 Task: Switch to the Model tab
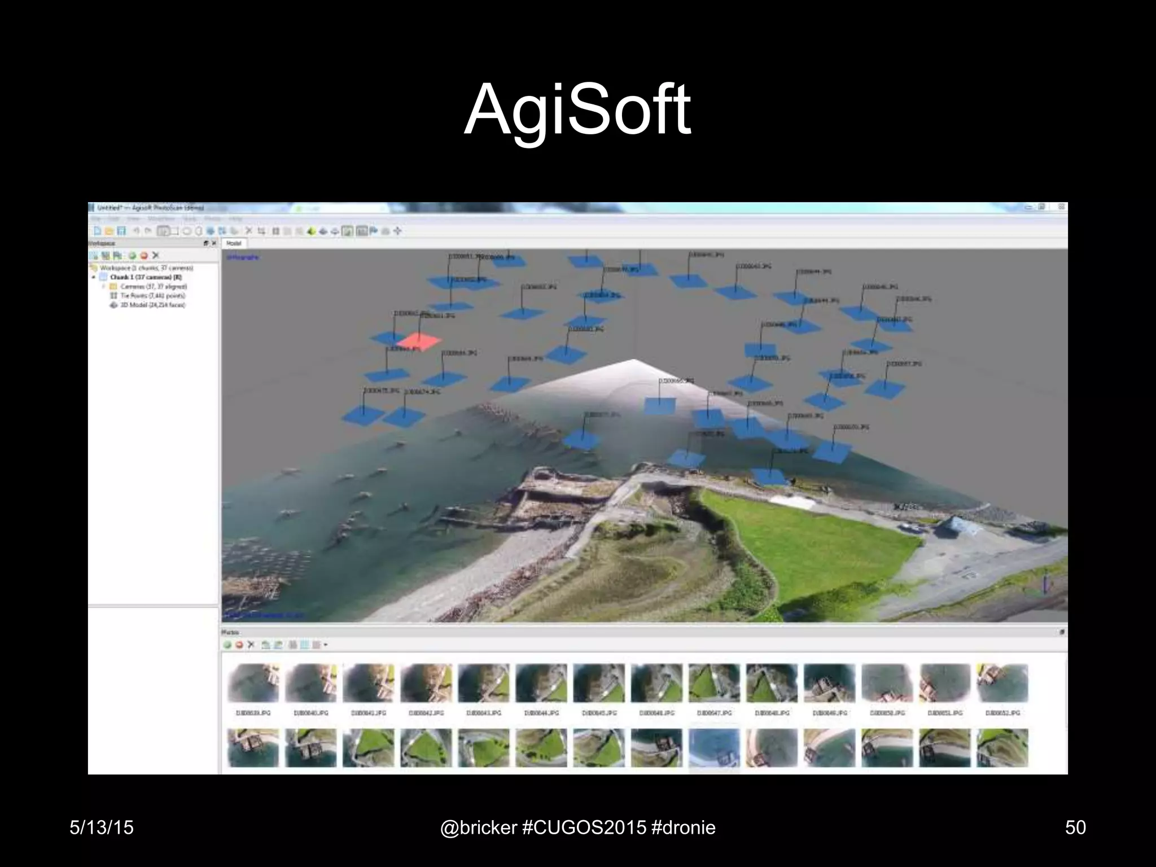(234, 243)
